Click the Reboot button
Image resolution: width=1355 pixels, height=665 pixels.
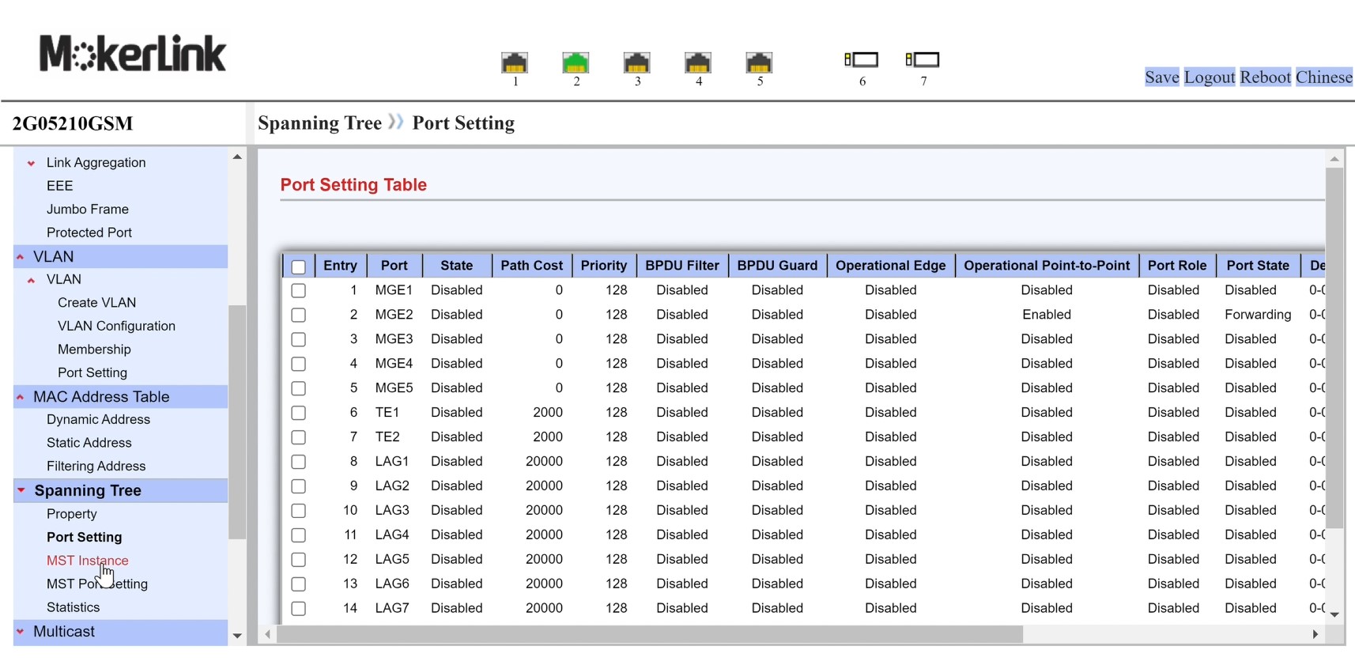point(1265,77)
